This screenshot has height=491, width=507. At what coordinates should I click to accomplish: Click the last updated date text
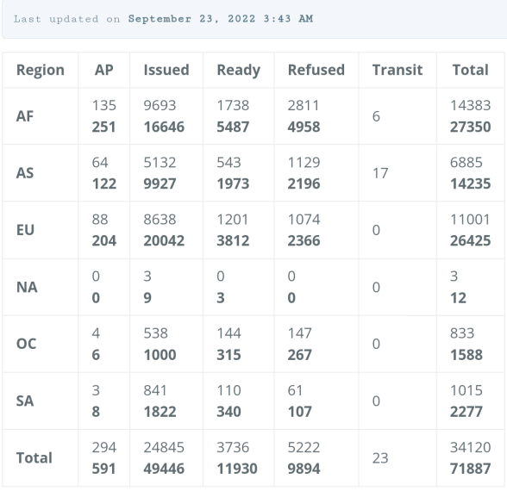[221, 19]
